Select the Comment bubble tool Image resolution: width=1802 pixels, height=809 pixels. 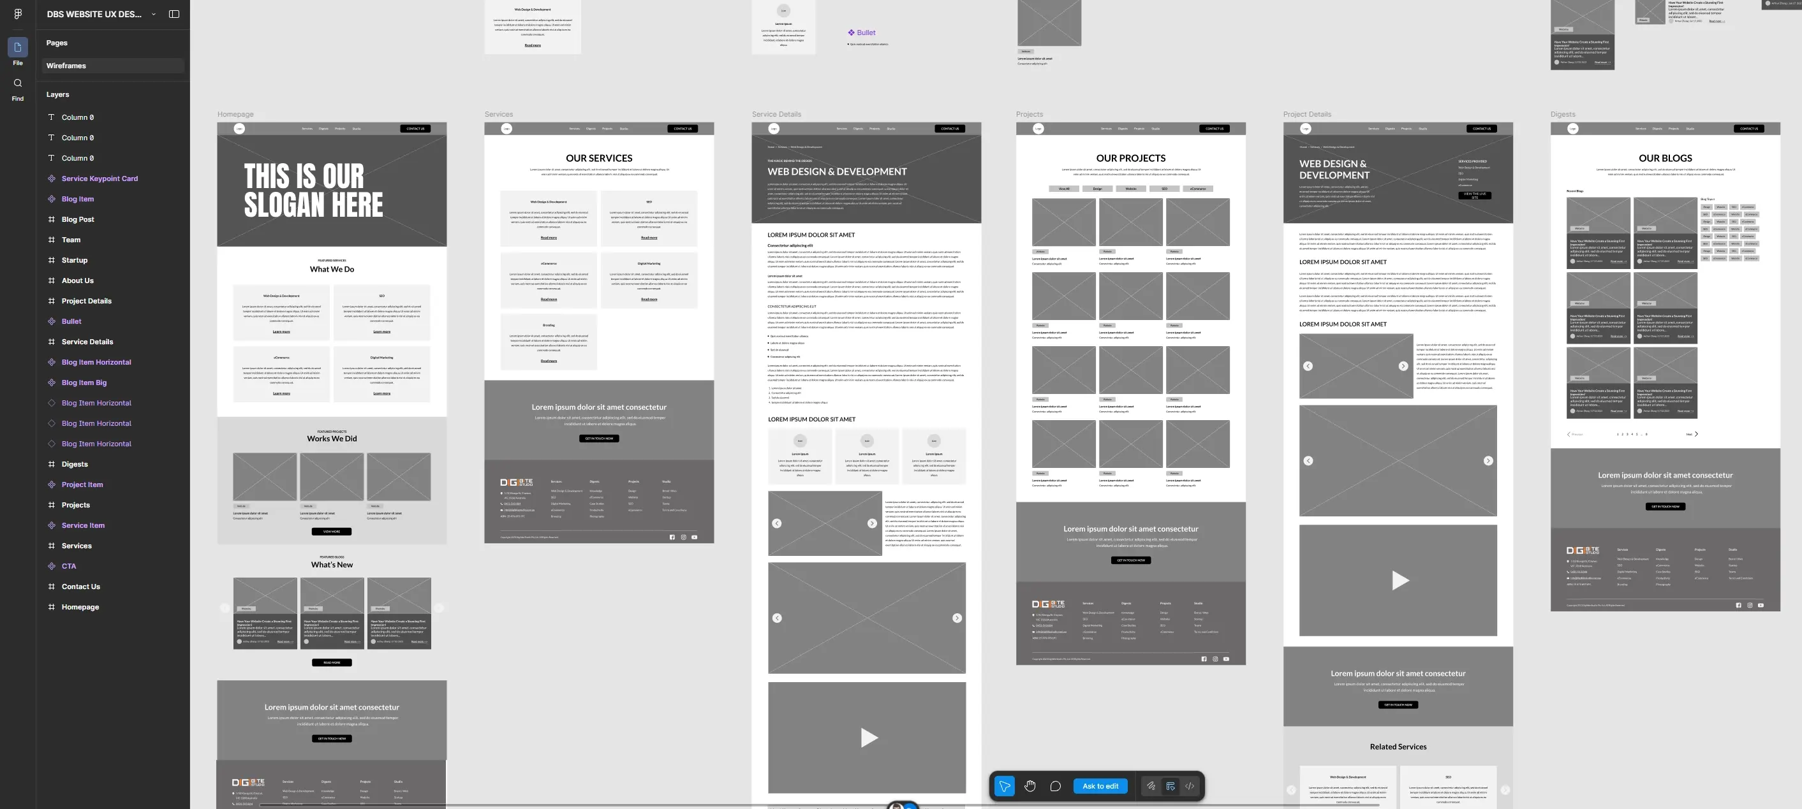pos(1056,786)
